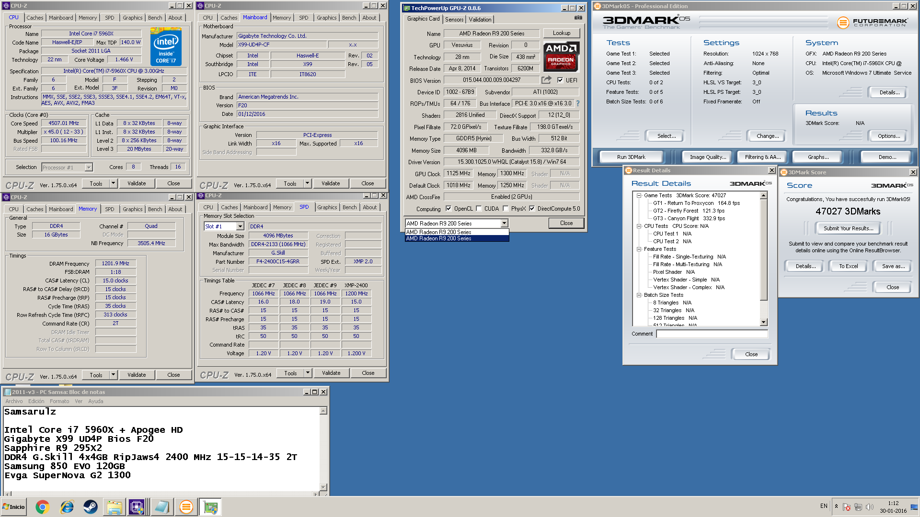This screenshot has width=920, height=517.
Task: Open the Validation tab in GPU-Z
Action: point(480,20)
